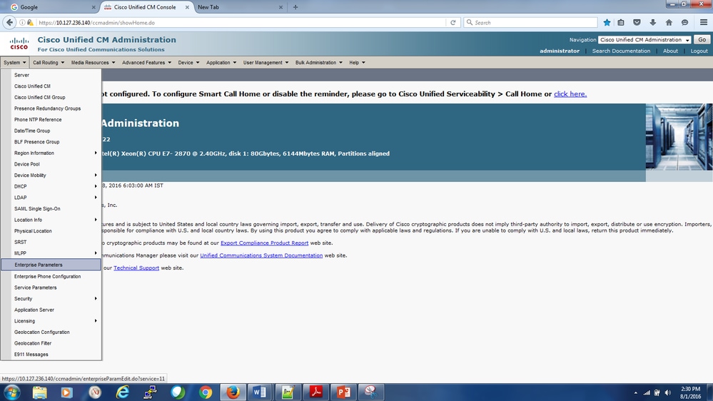Open Snipping Tool from taskbar

371,392
